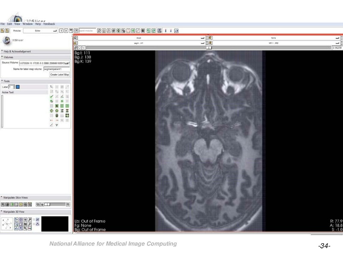343x257 pixels.
Task: Open the background volume dropdown showing MR
Action: (x=276, y=43)
